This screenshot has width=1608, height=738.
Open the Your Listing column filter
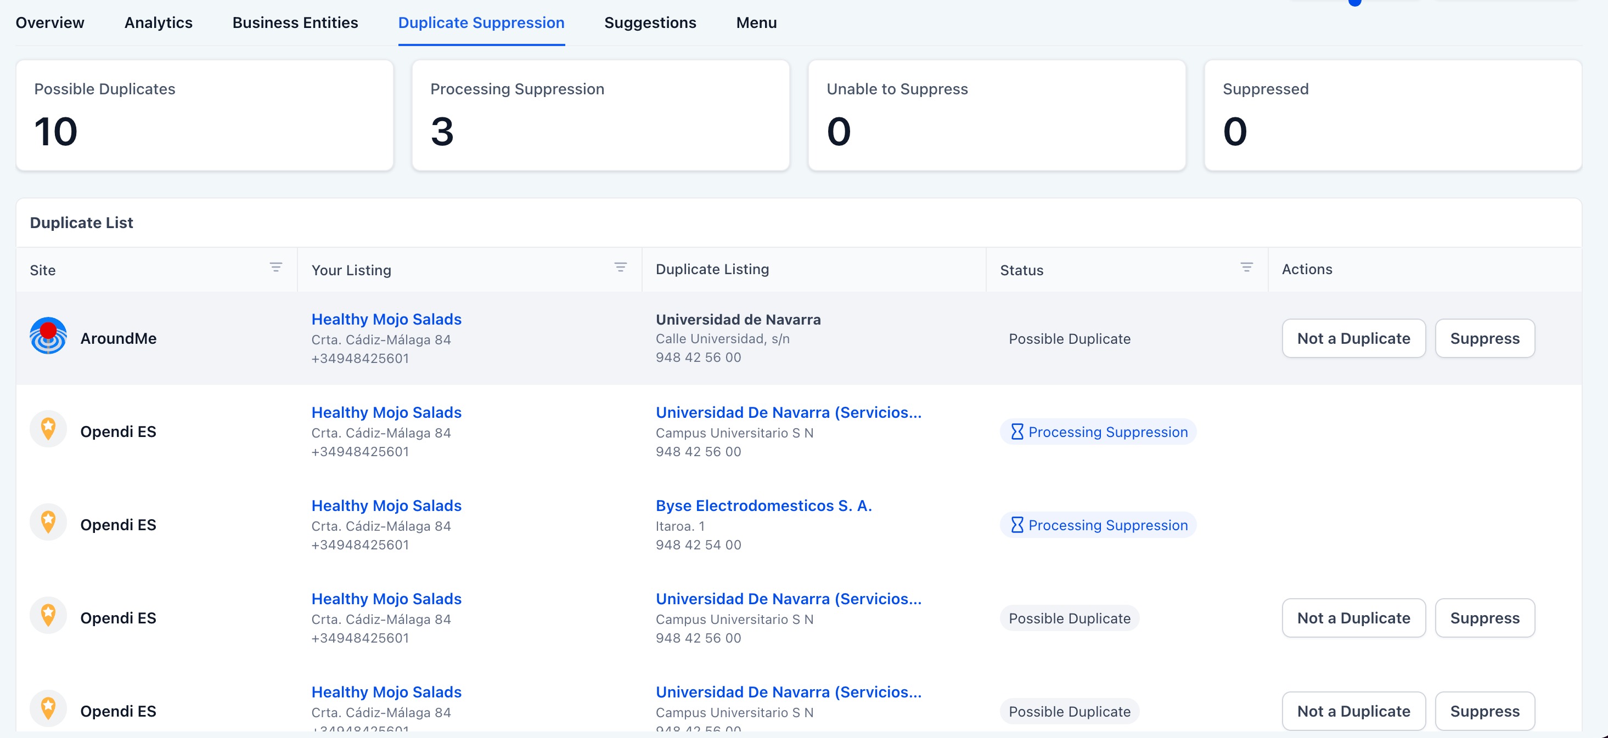(620, 268)
